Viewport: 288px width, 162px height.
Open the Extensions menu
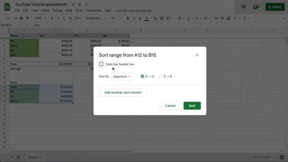click(94, 10)
